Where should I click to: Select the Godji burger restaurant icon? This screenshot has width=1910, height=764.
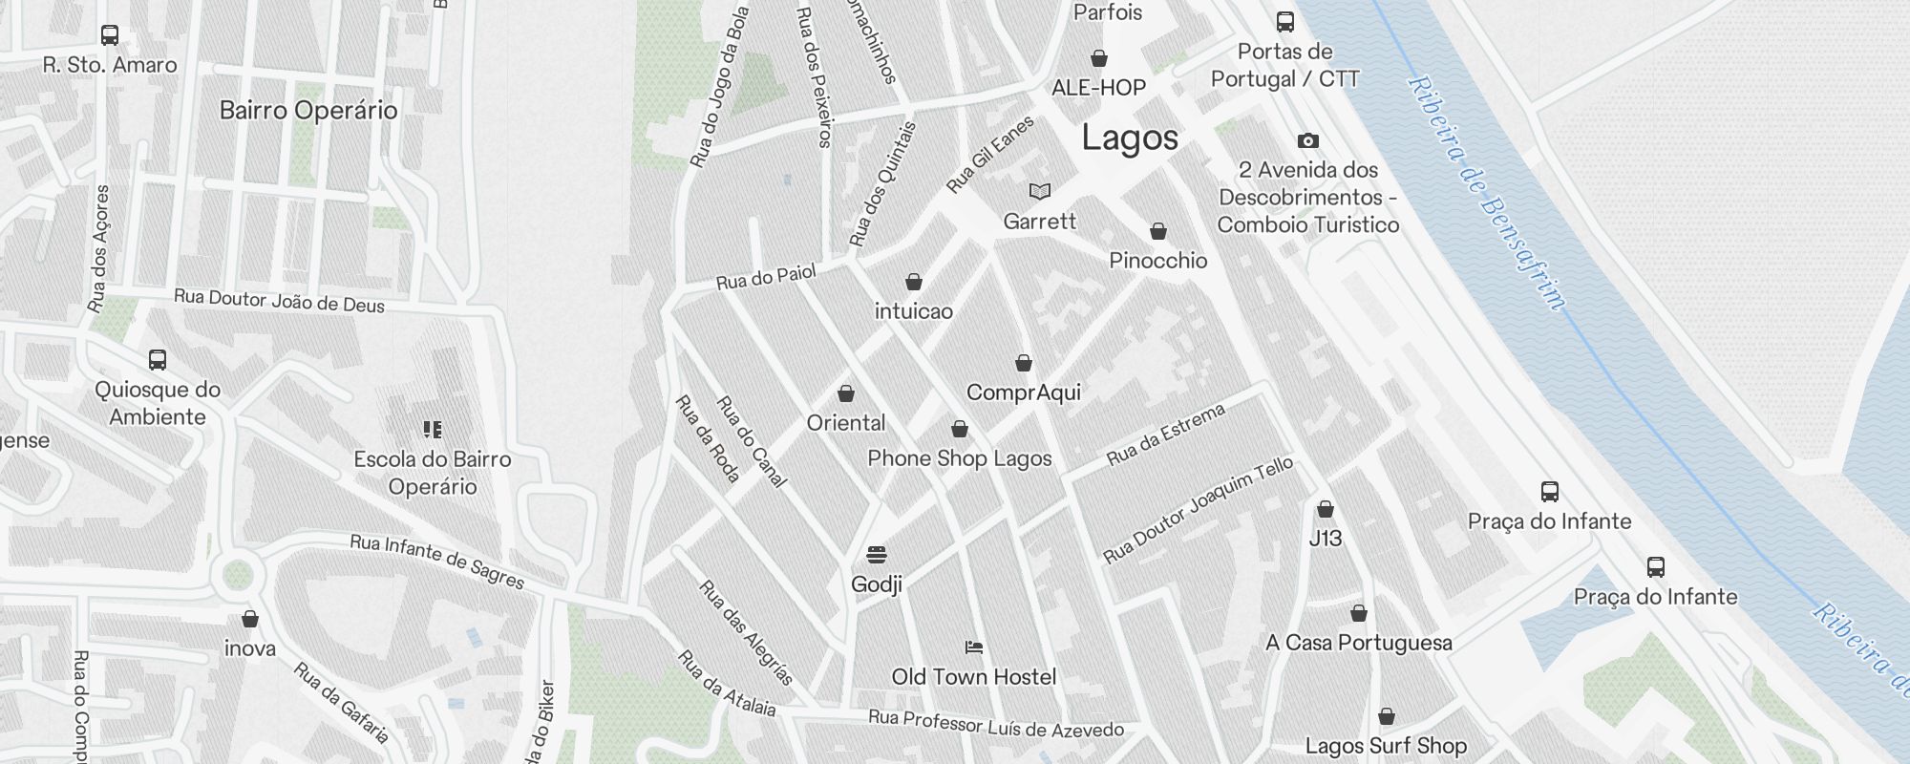(877, 555)
